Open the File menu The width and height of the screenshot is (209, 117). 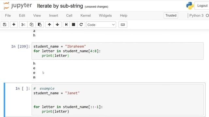click(x=8, y=16)
